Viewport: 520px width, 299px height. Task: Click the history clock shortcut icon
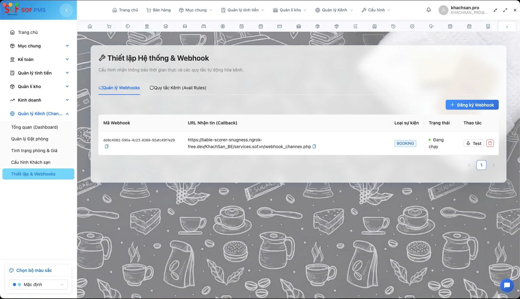click(393, 26)
